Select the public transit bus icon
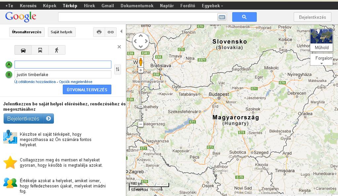The width and height of the screenshot is (338, 196). [40, 50]
